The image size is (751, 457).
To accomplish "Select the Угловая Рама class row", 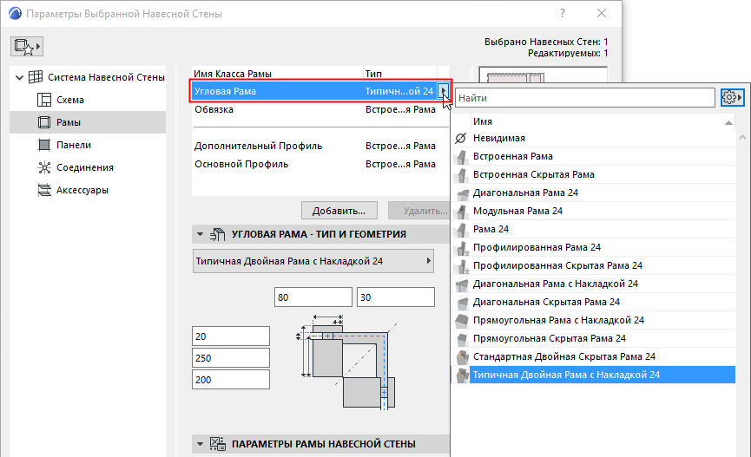I will click(314, 91).
